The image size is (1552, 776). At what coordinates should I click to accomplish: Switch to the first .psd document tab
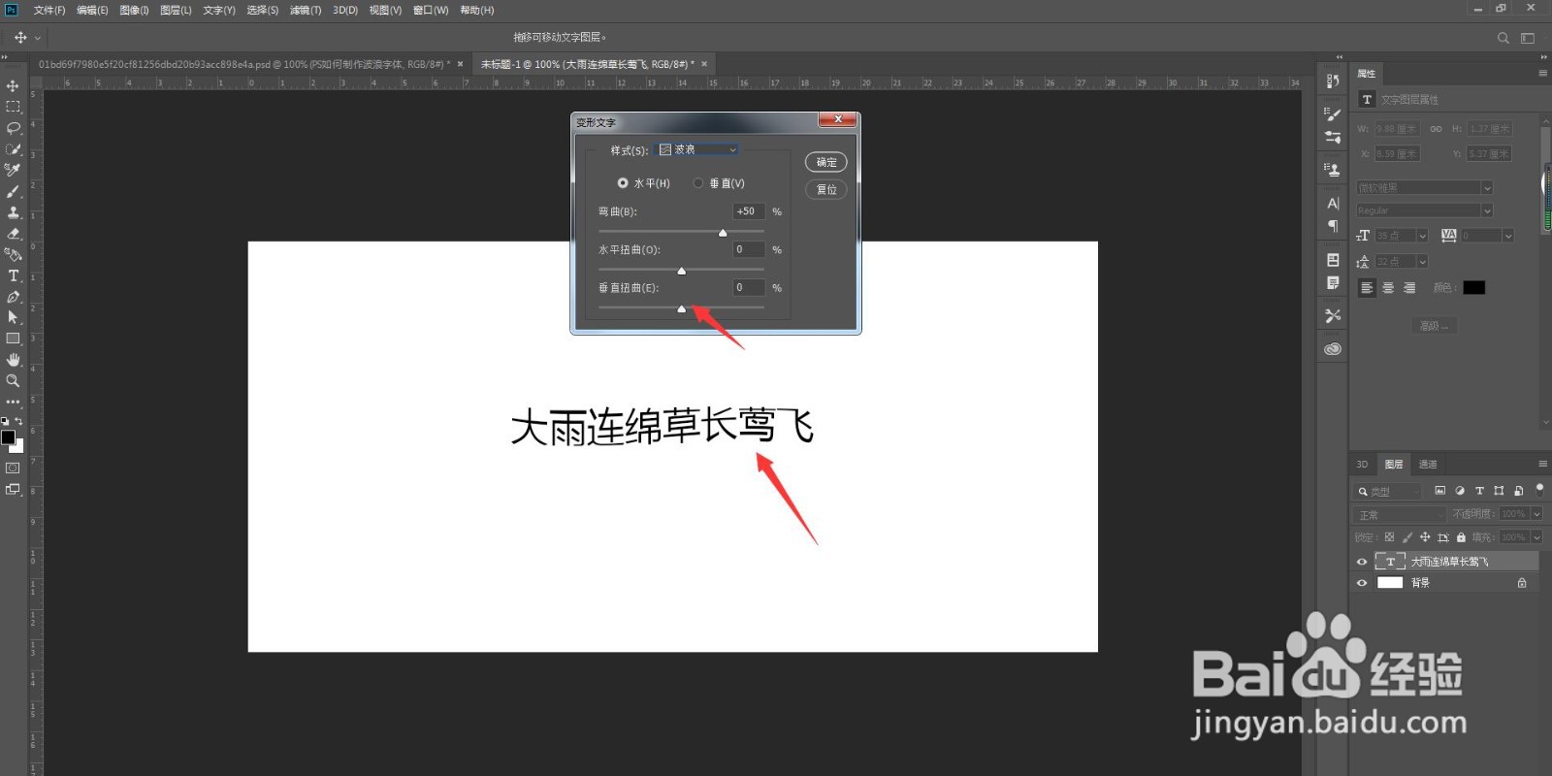coord(244,64)
